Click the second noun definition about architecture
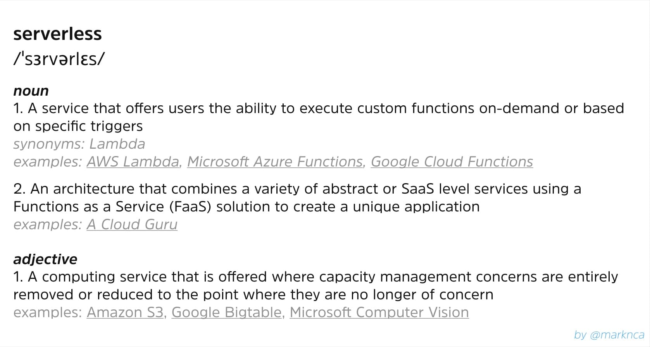650x347 pixels. tap(297, 189)
